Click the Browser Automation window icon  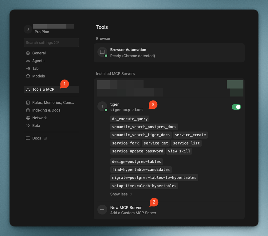point(102,52)
